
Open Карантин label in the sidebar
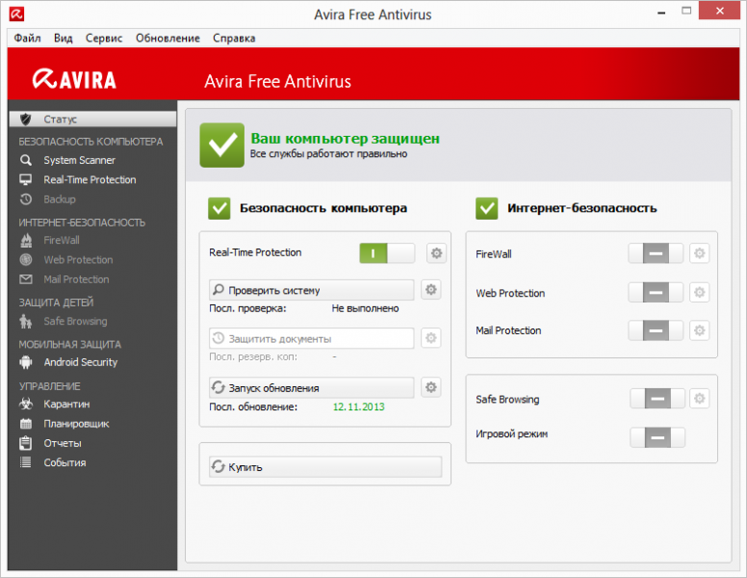click(x=66, y=404)
